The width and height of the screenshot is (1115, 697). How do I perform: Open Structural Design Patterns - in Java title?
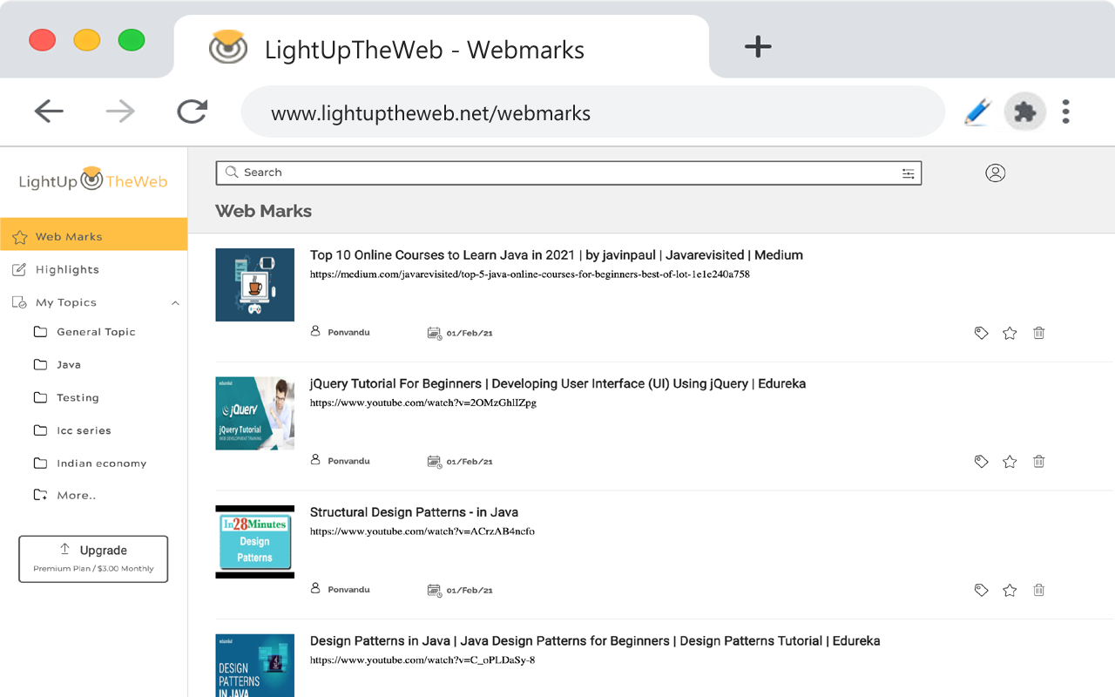coord(414,512)
